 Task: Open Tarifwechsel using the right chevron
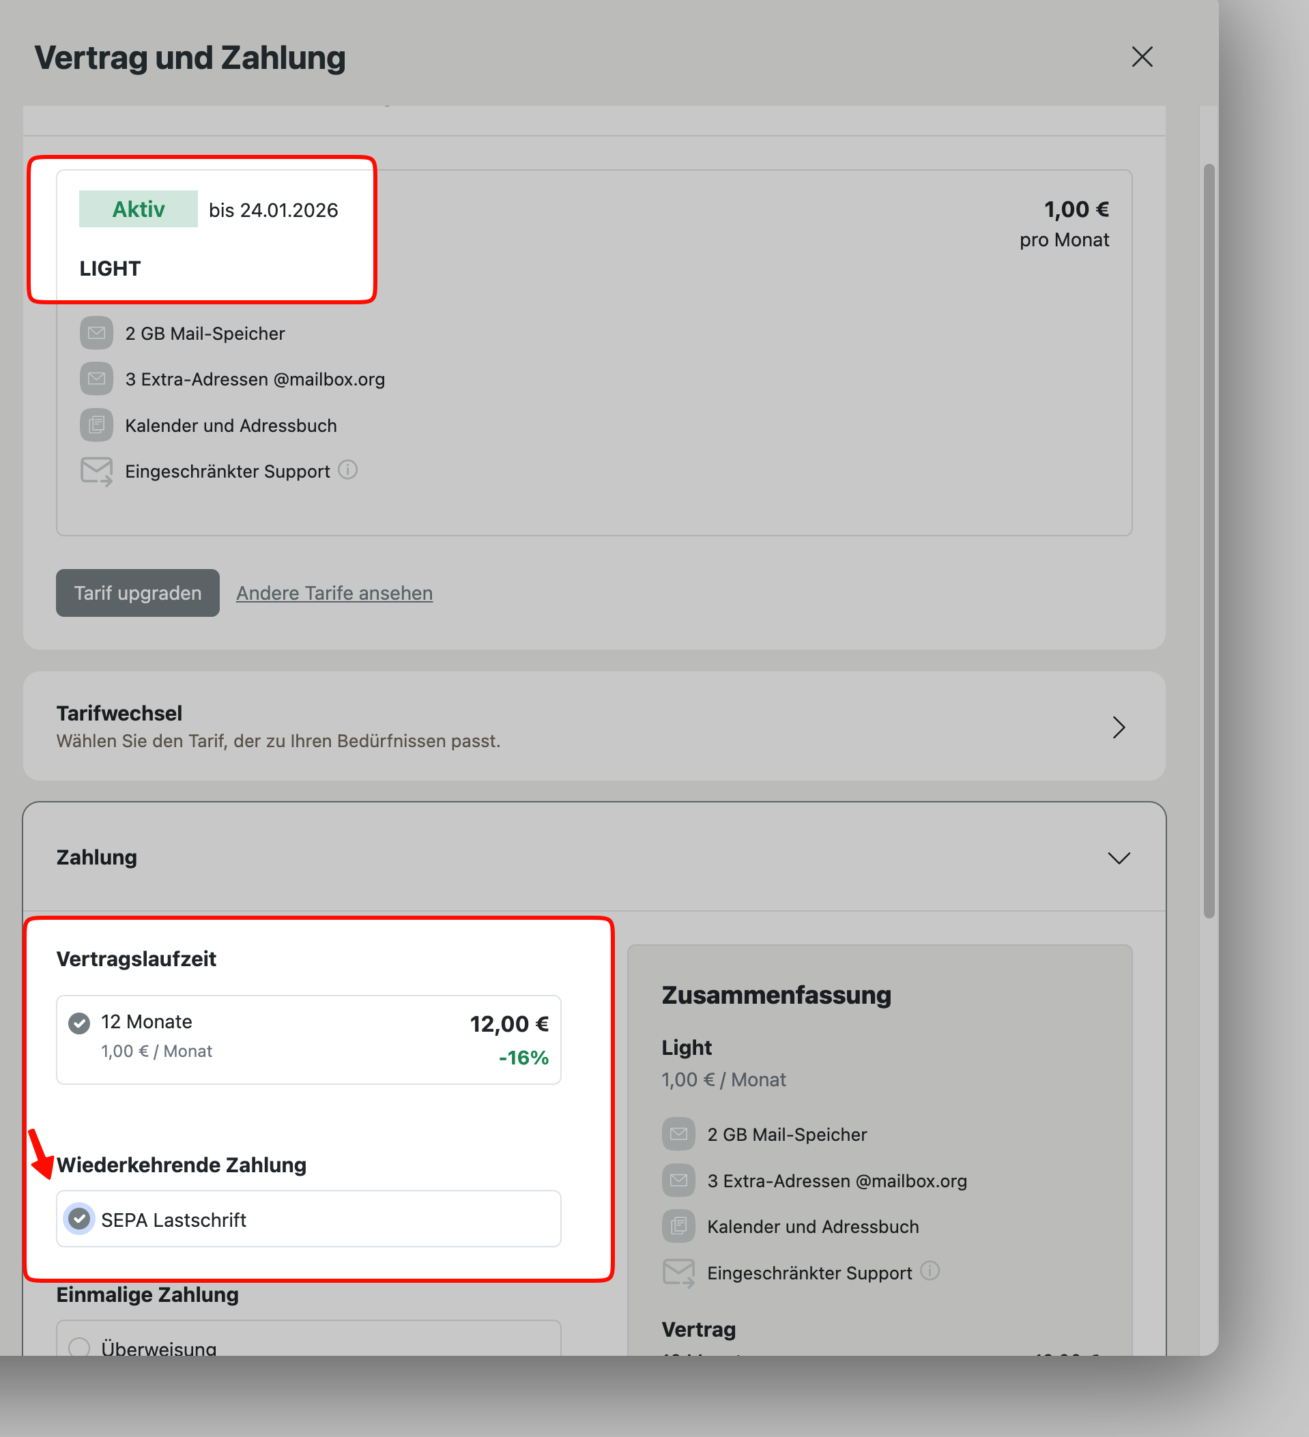1119,727
